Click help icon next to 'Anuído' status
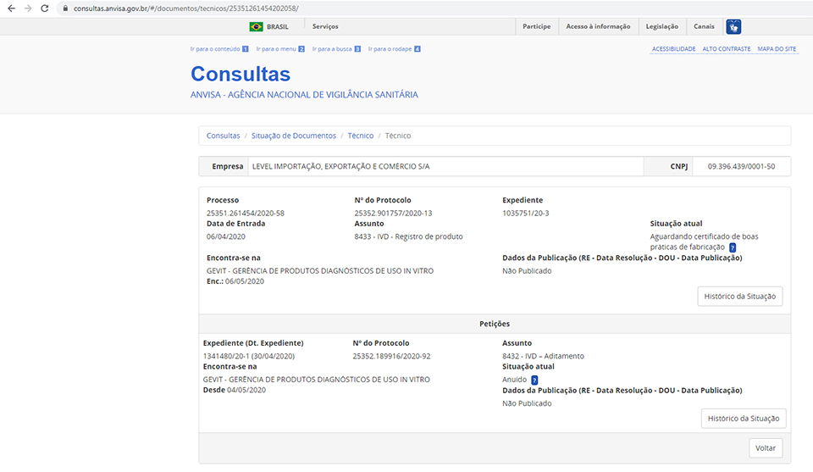This screenshot has height=472, width=813. tap(534, 380)
